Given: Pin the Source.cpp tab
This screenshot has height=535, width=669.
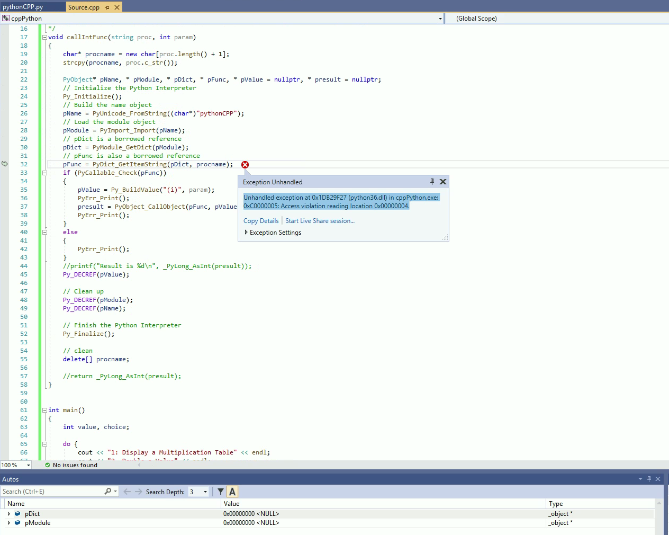Looking at the screenshot, I should coord(107,7).
